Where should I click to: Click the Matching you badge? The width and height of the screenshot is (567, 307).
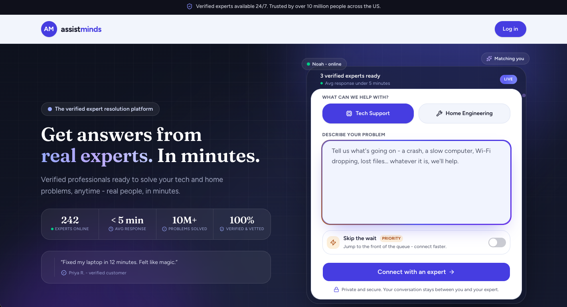coord(505,59)
